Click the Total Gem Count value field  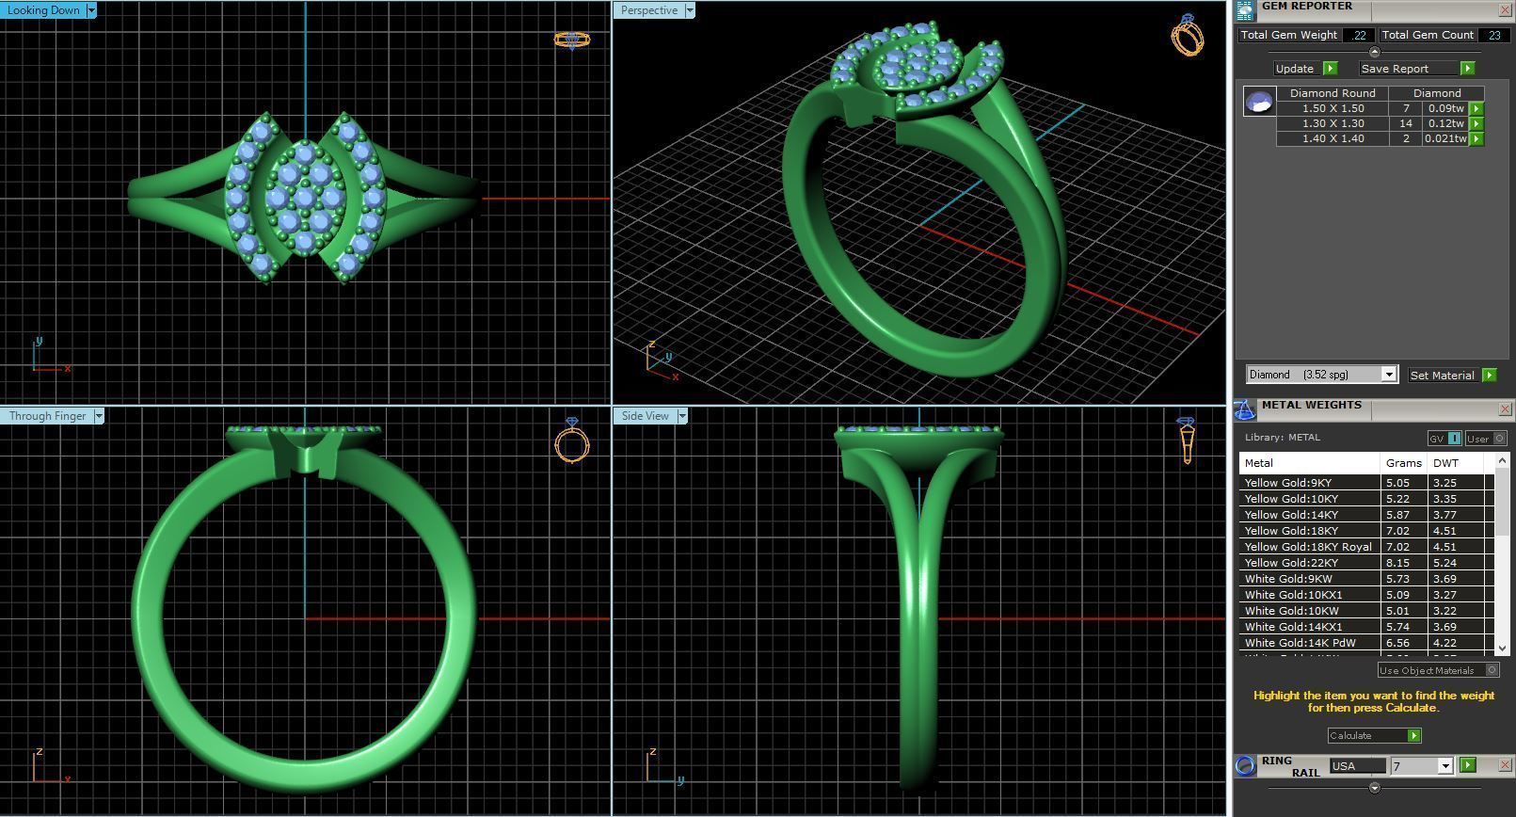pyautogui.click(x=1493, y=35)
